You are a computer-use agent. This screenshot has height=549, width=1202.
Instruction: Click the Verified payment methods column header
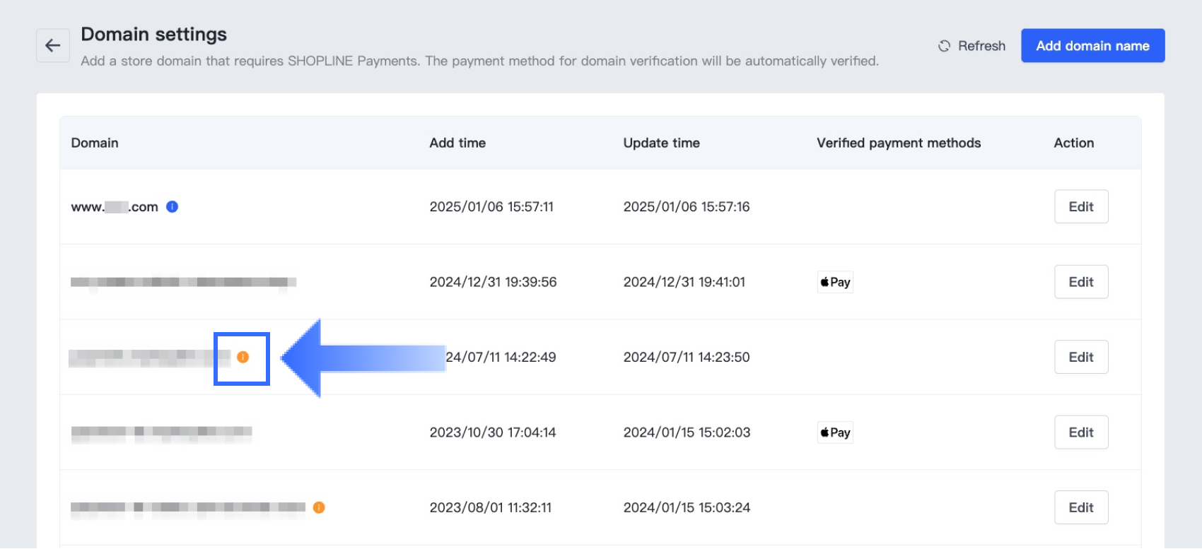(899, 143)
